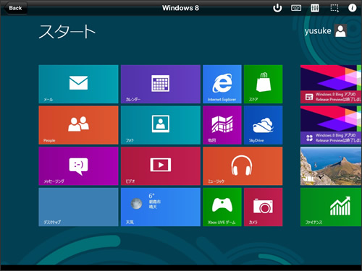Open the Messaging (メッセージング) tile

[x=78, y=166]
